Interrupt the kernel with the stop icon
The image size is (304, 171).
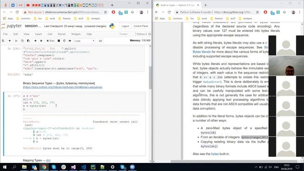(59, 41)
